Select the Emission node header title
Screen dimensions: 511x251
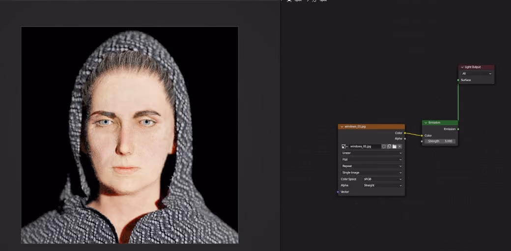(434, 123)
